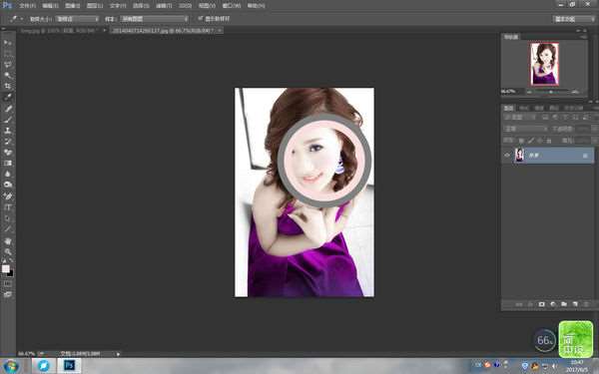Create a new layer group
This screenshot has height=374, width=599.
tap(564, 304)
